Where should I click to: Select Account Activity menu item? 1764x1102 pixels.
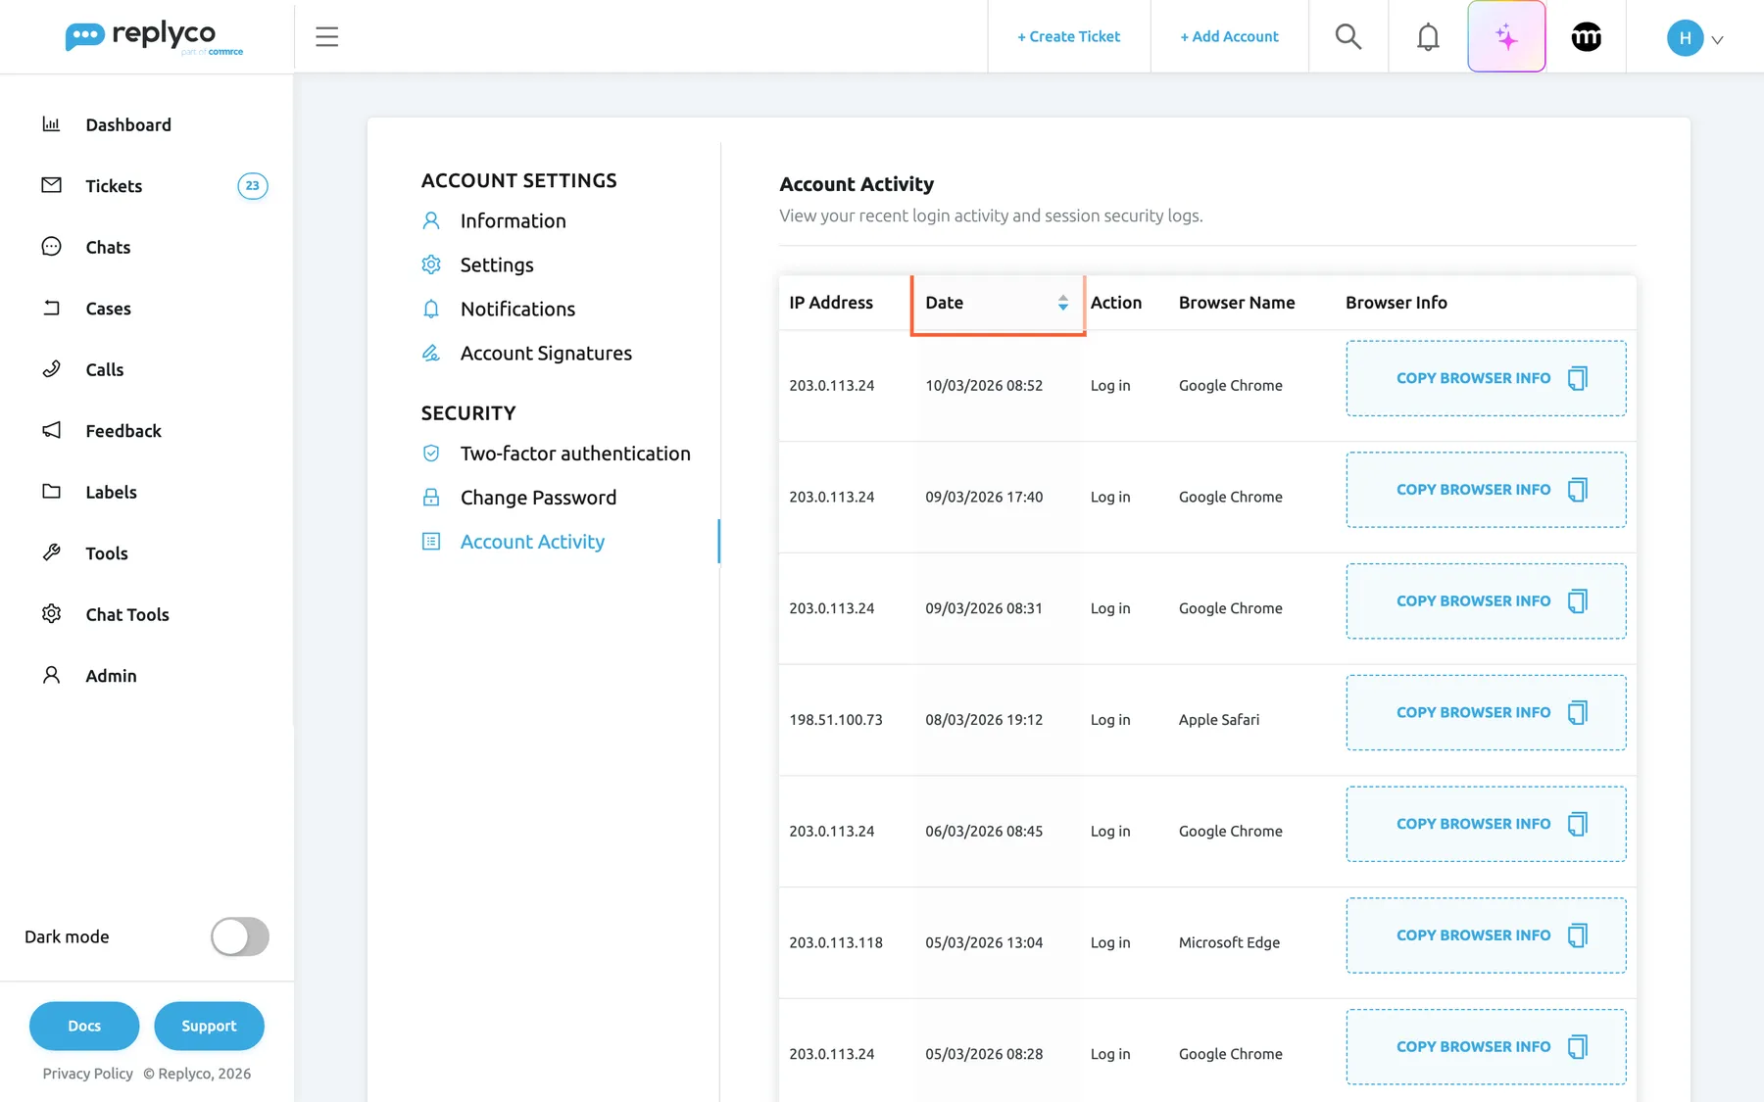532,542
